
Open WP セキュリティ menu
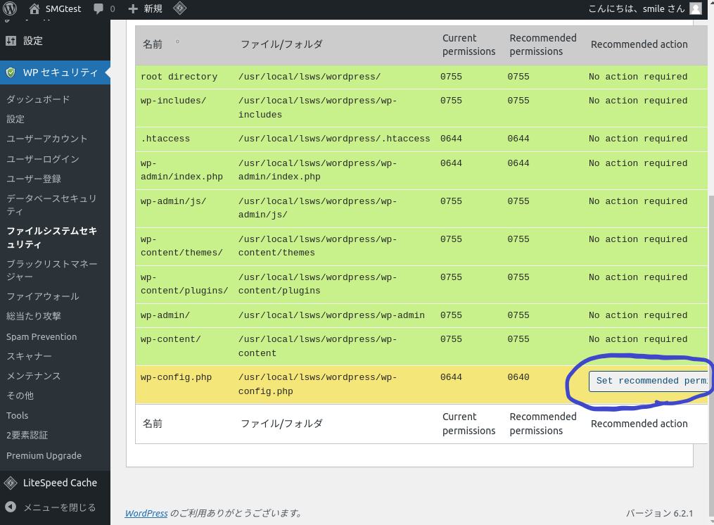pyautogui.click(x=55, y=72)
